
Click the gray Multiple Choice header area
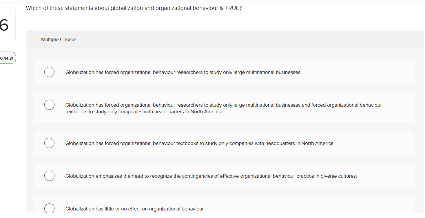click(203, 39)
